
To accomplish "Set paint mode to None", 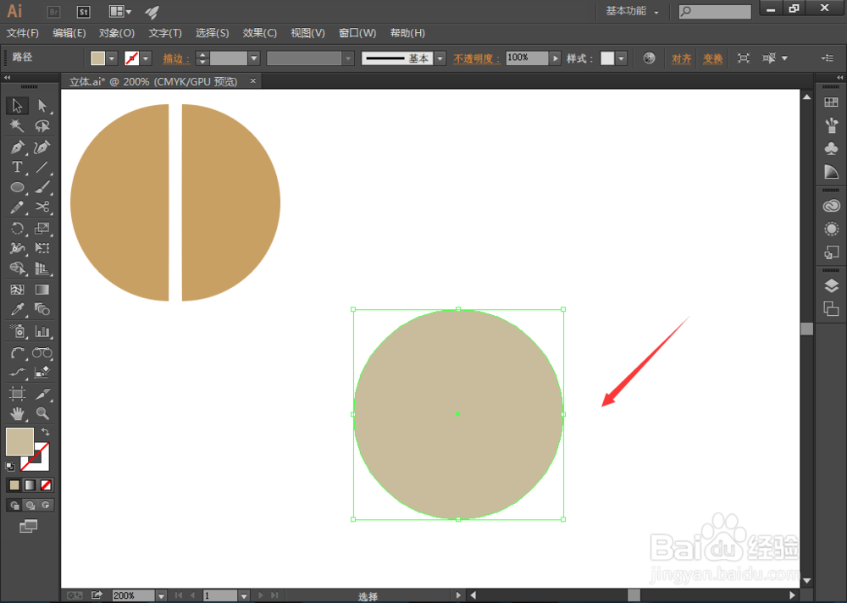I will point(46,485).
